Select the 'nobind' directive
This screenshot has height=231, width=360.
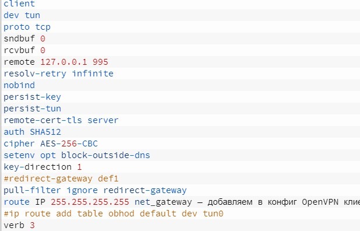(19, 85)
